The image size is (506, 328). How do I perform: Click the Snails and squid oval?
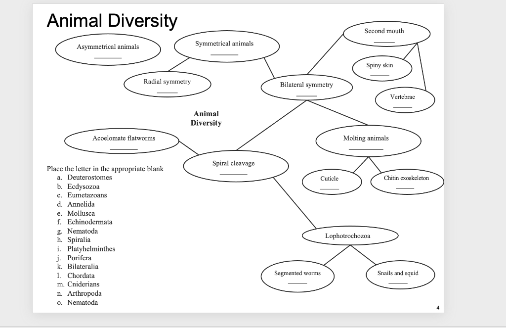400,275
